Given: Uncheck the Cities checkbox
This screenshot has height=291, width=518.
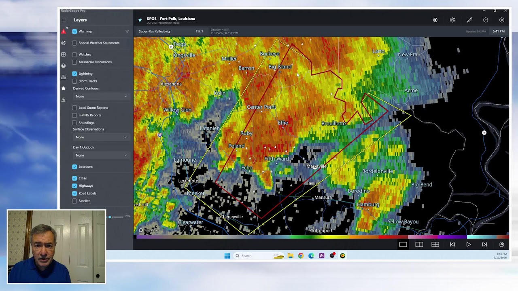Looking at the screenshot, I should (x=74, y=178).
